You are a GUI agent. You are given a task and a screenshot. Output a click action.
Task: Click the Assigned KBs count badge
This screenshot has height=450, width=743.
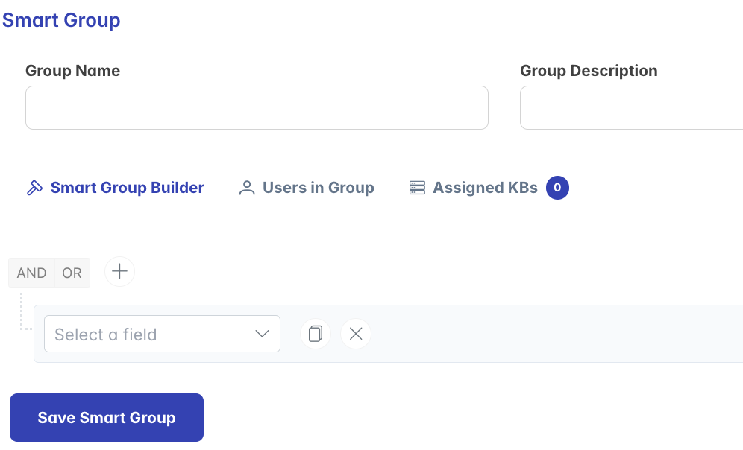[x=557, y=188]
